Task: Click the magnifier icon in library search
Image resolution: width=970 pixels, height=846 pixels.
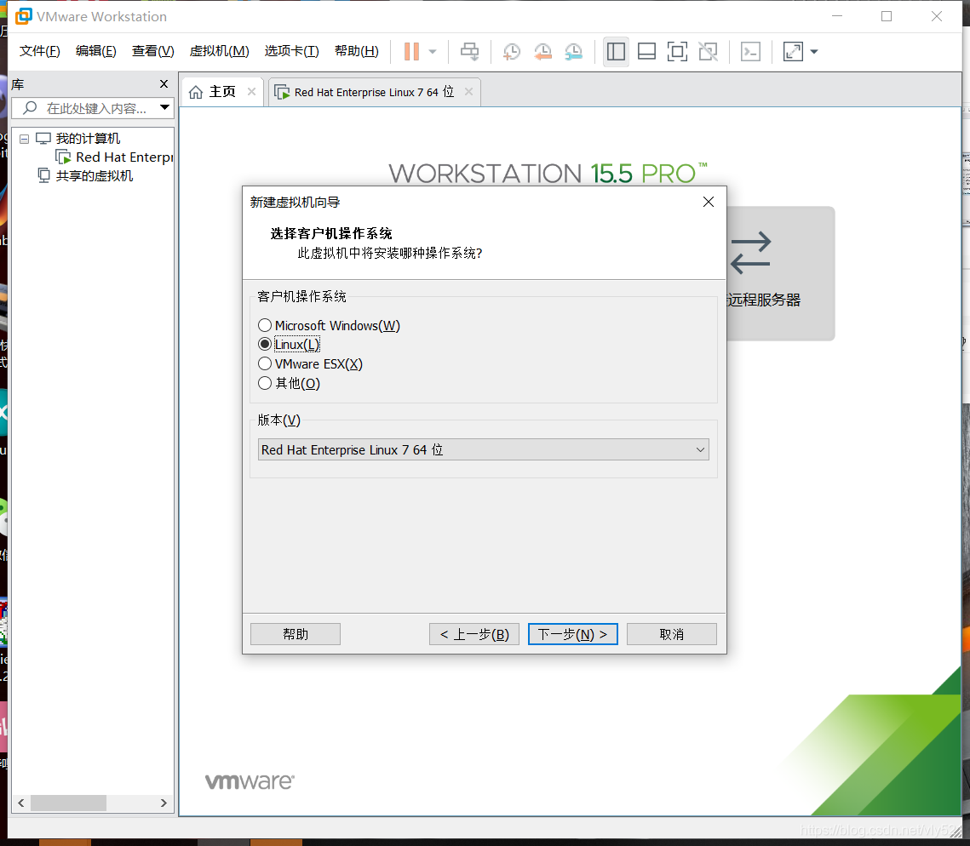Action: (x=29, y=108)
